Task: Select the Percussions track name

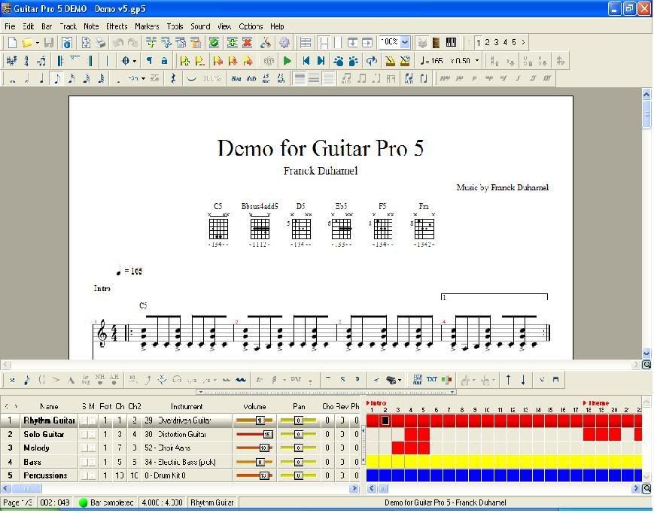Action: (45, 476)
